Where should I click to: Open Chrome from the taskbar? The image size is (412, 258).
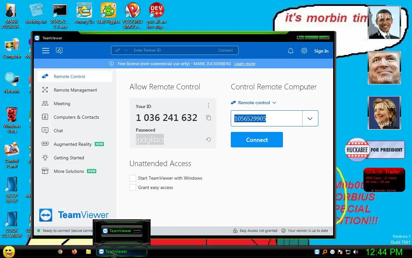[60, 252]
